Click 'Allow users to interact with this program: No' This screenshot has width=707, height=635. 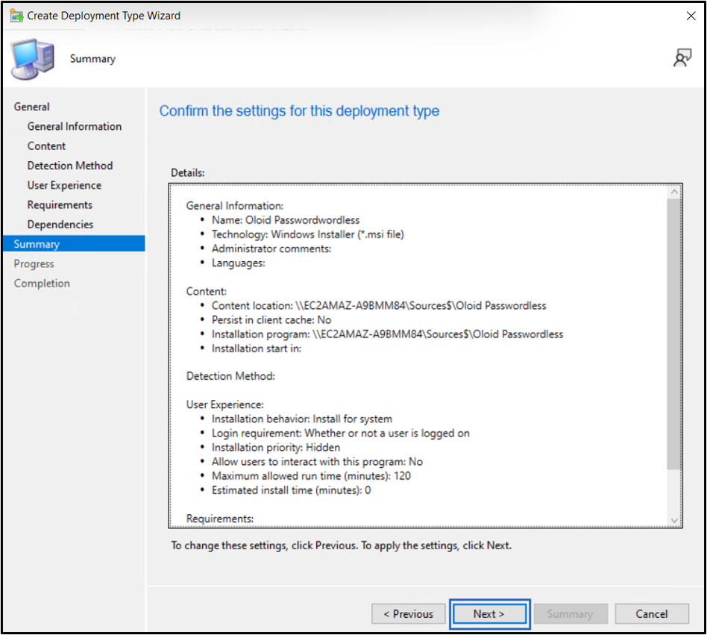click(317, 462)
